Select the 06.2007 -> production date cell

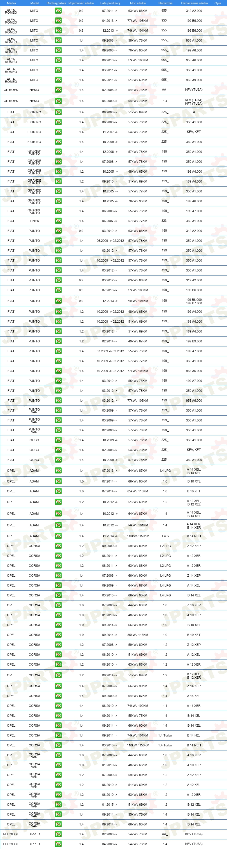tap(109, 221)
